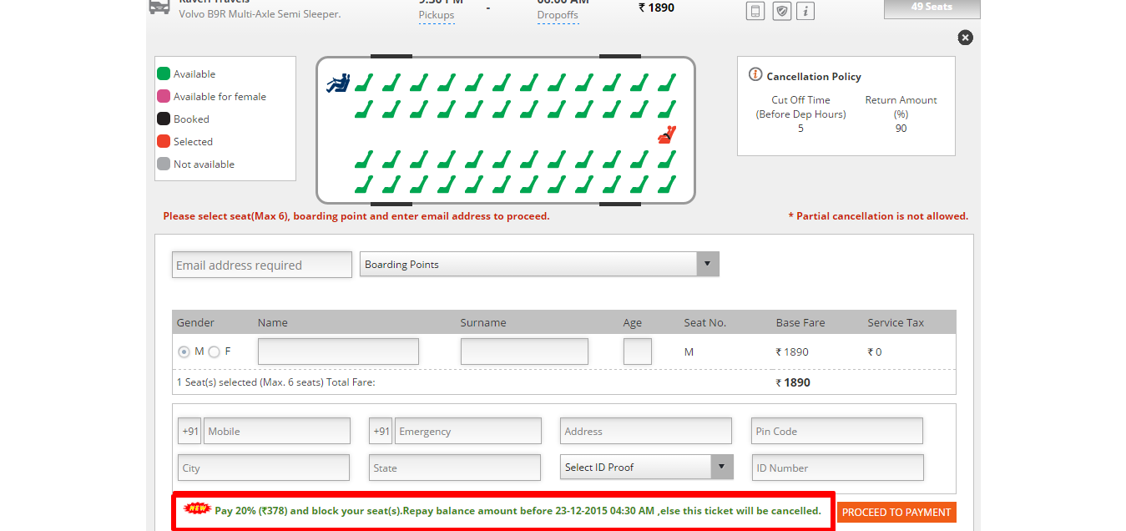Click the shield insurance icon

(x=781, y=11)
